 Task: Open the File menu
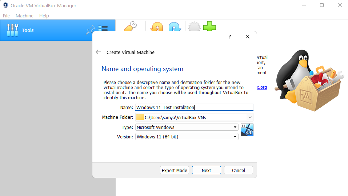tap(6, 16)
